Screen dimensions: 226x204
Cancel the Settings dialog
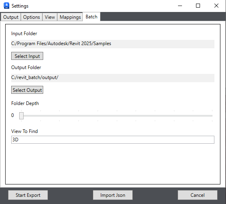[x=198, y=195]
